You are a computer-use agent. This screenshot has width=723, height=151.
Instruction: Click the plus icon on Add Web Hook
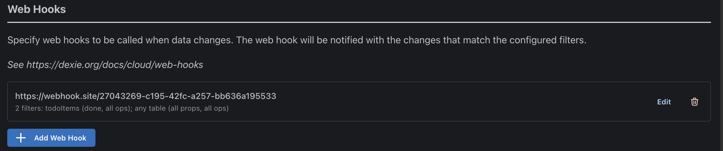point(21,138)
